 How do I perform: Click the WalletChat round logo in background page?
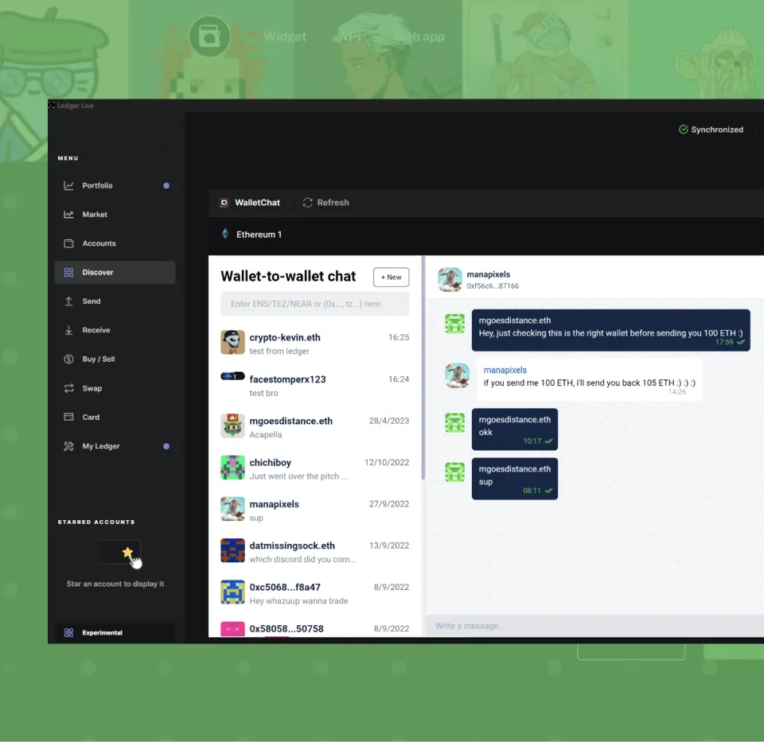click(x=209, y=37)
